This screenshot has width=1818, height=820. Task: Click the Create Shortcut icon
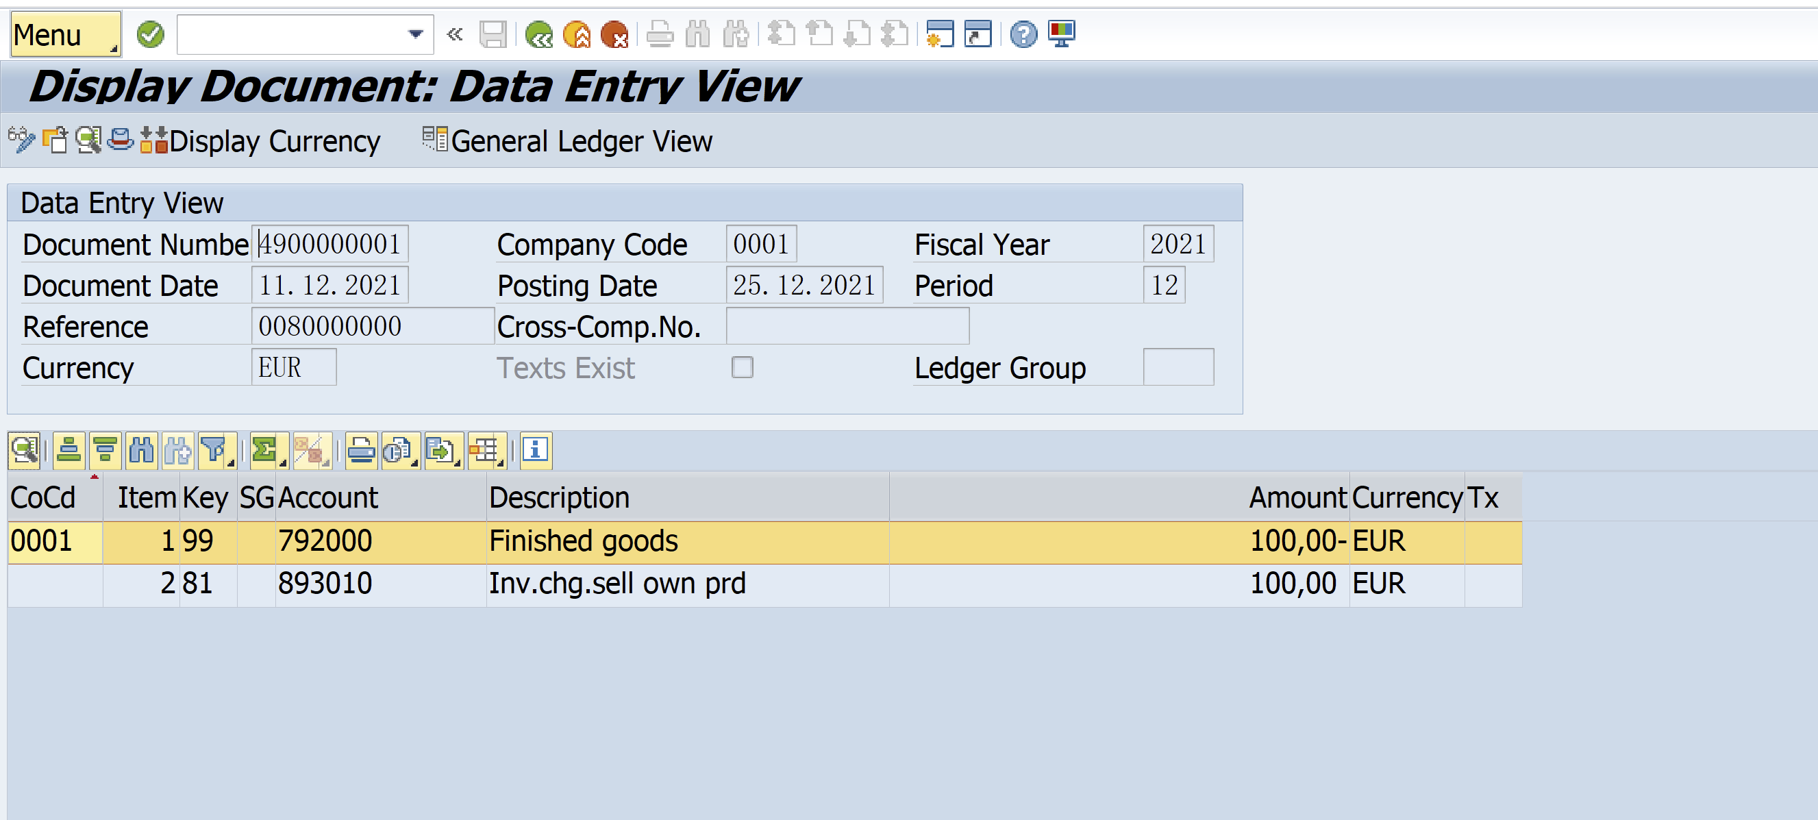[x=978, y=34]
